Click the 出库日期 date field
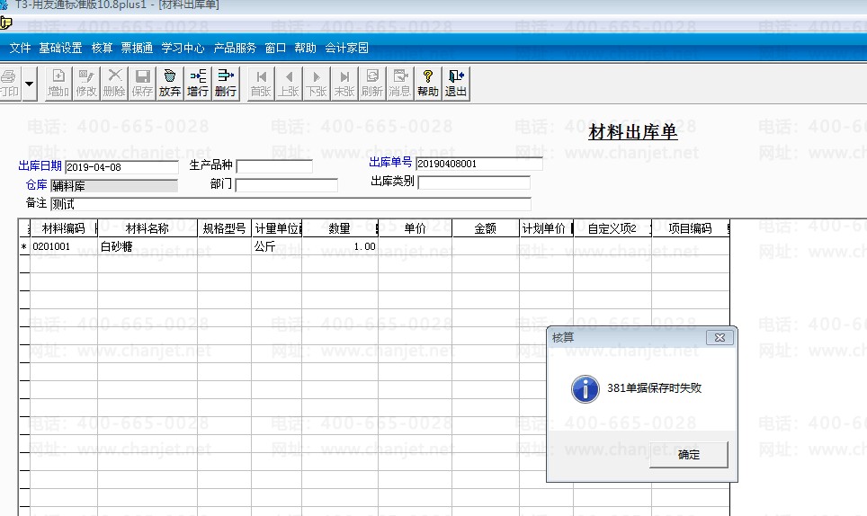The width and height of the screenshot is (867, 516). [x=121, y=167]
